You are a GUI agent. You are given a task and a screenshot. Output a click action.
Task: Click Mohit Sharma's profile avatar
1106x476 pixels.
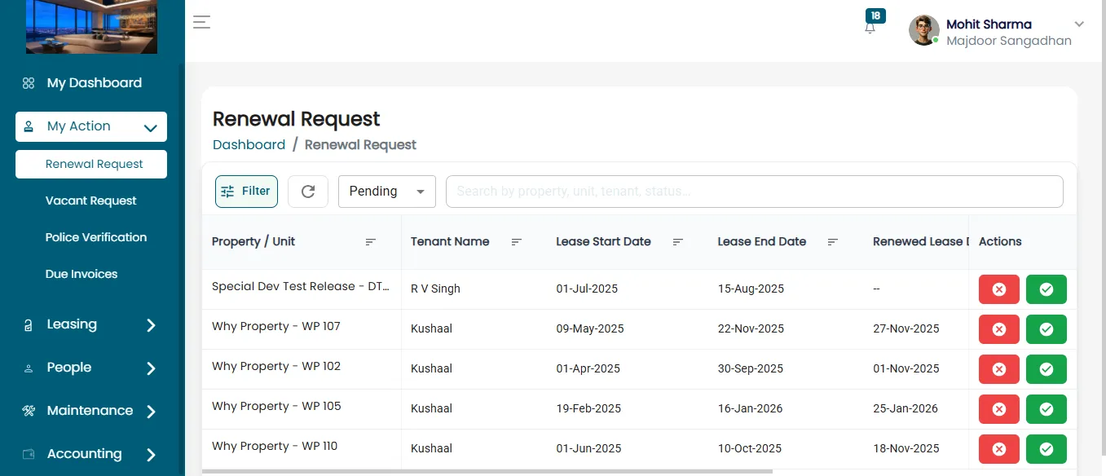pos(924,30)
